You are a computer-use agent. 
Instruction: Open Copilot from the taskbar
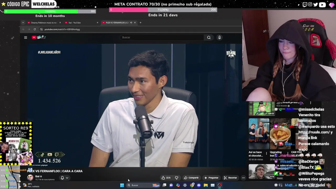click(178, 185)
